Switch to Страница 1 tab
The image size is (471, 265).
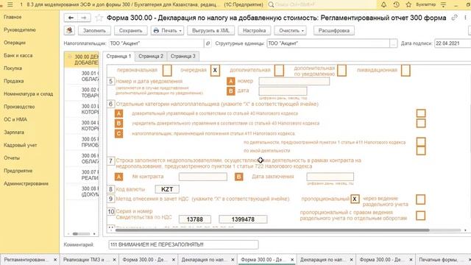coord(118,56)
